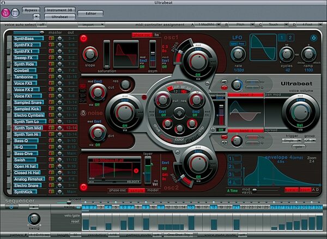The image size is (327, 239).
Task: Turn on oscillator 1 power button
Action: [x=83, y=39]
